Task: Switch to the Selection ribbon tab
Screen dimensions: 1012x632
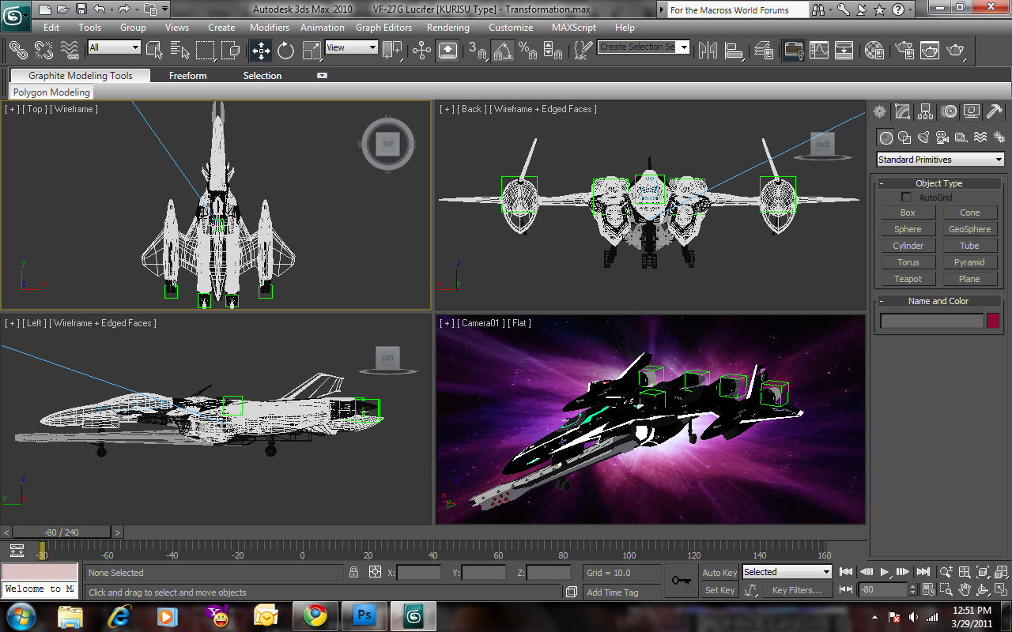Action: [262, 76]
